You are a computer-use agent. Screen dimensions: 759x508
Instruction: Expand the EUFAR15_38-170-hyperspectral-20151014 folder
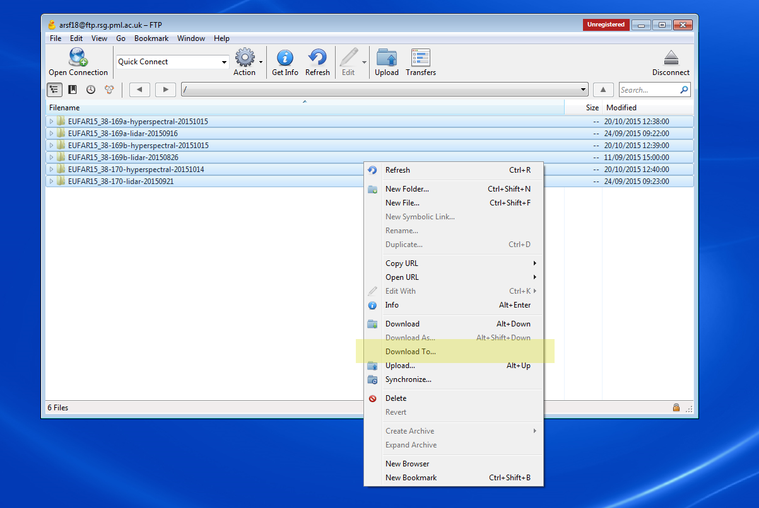[52, 170]
